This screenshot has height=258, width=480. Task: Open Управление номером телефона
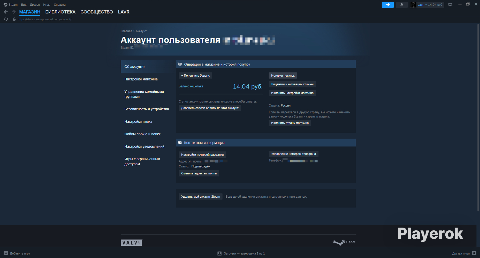(294, 154)
